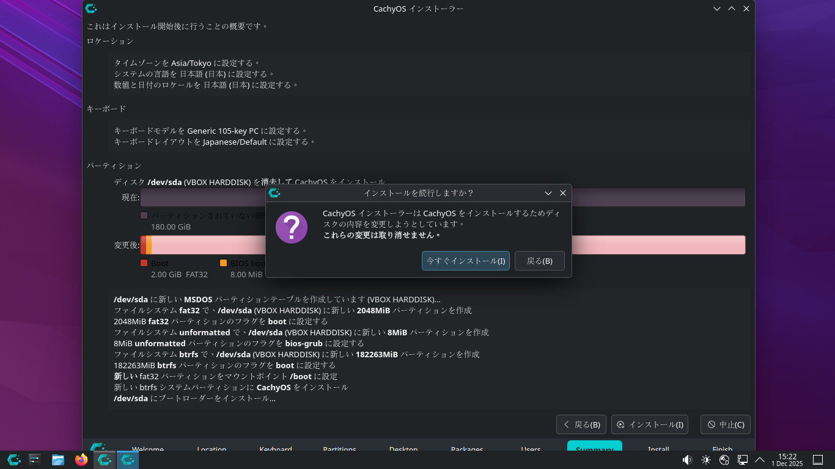The image size is (835, 469).
Task: Click the line '数値と日付のロケールを 日本語 (日本) に設定する。'
Action: coord(206,85)
